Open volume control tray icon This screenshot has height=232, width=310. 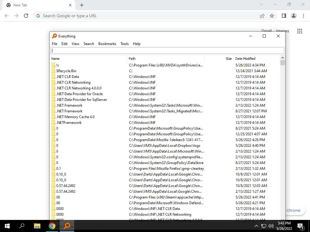tap(271, 226)
